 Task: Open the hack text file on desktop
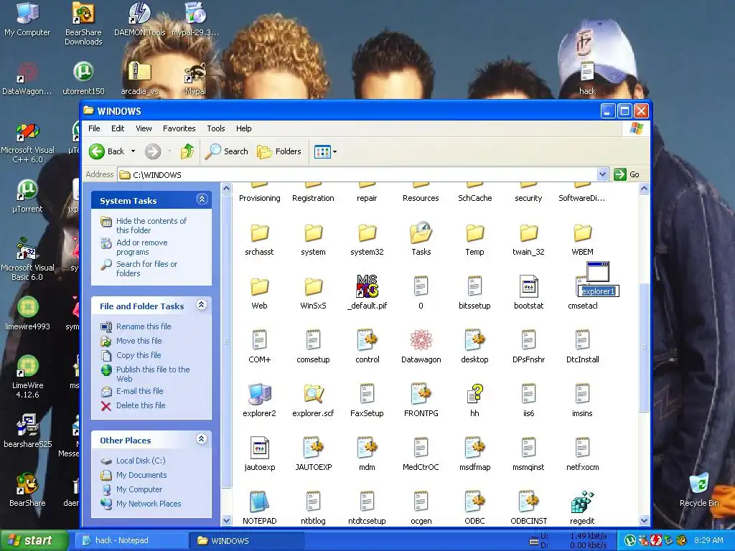(x=587, y=78)
